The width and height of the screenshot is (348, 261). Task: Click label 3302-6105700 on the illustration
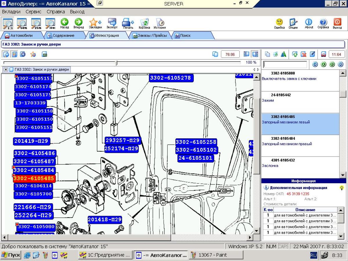coord(33,194)
